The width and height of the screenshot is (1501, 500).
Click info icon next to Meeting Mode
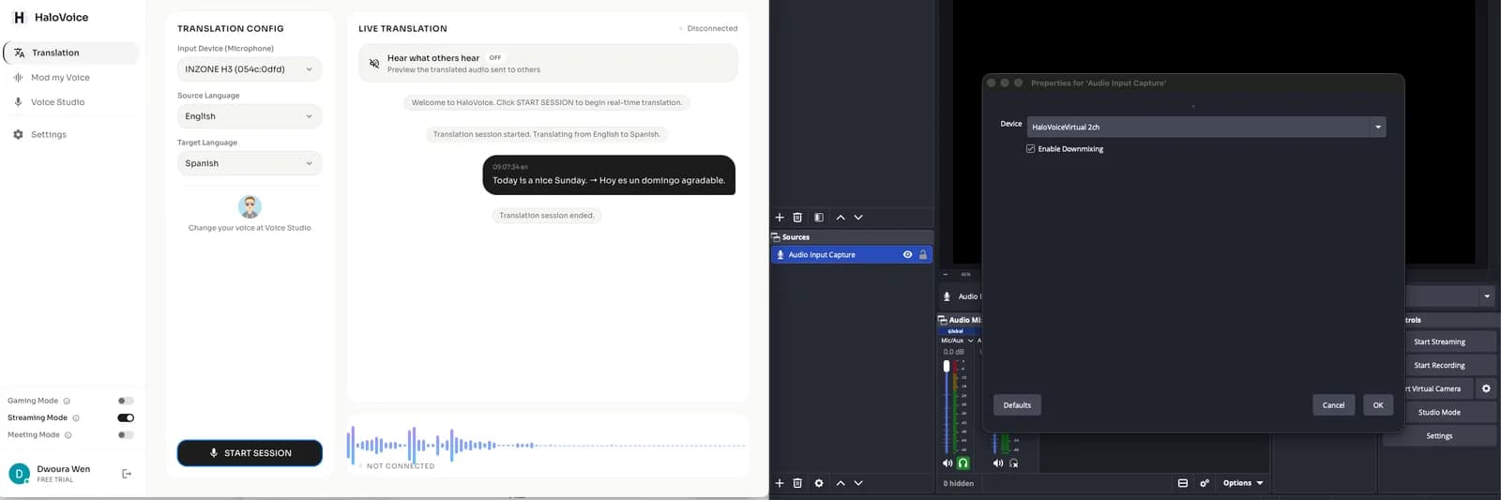[x=68, y=434]
